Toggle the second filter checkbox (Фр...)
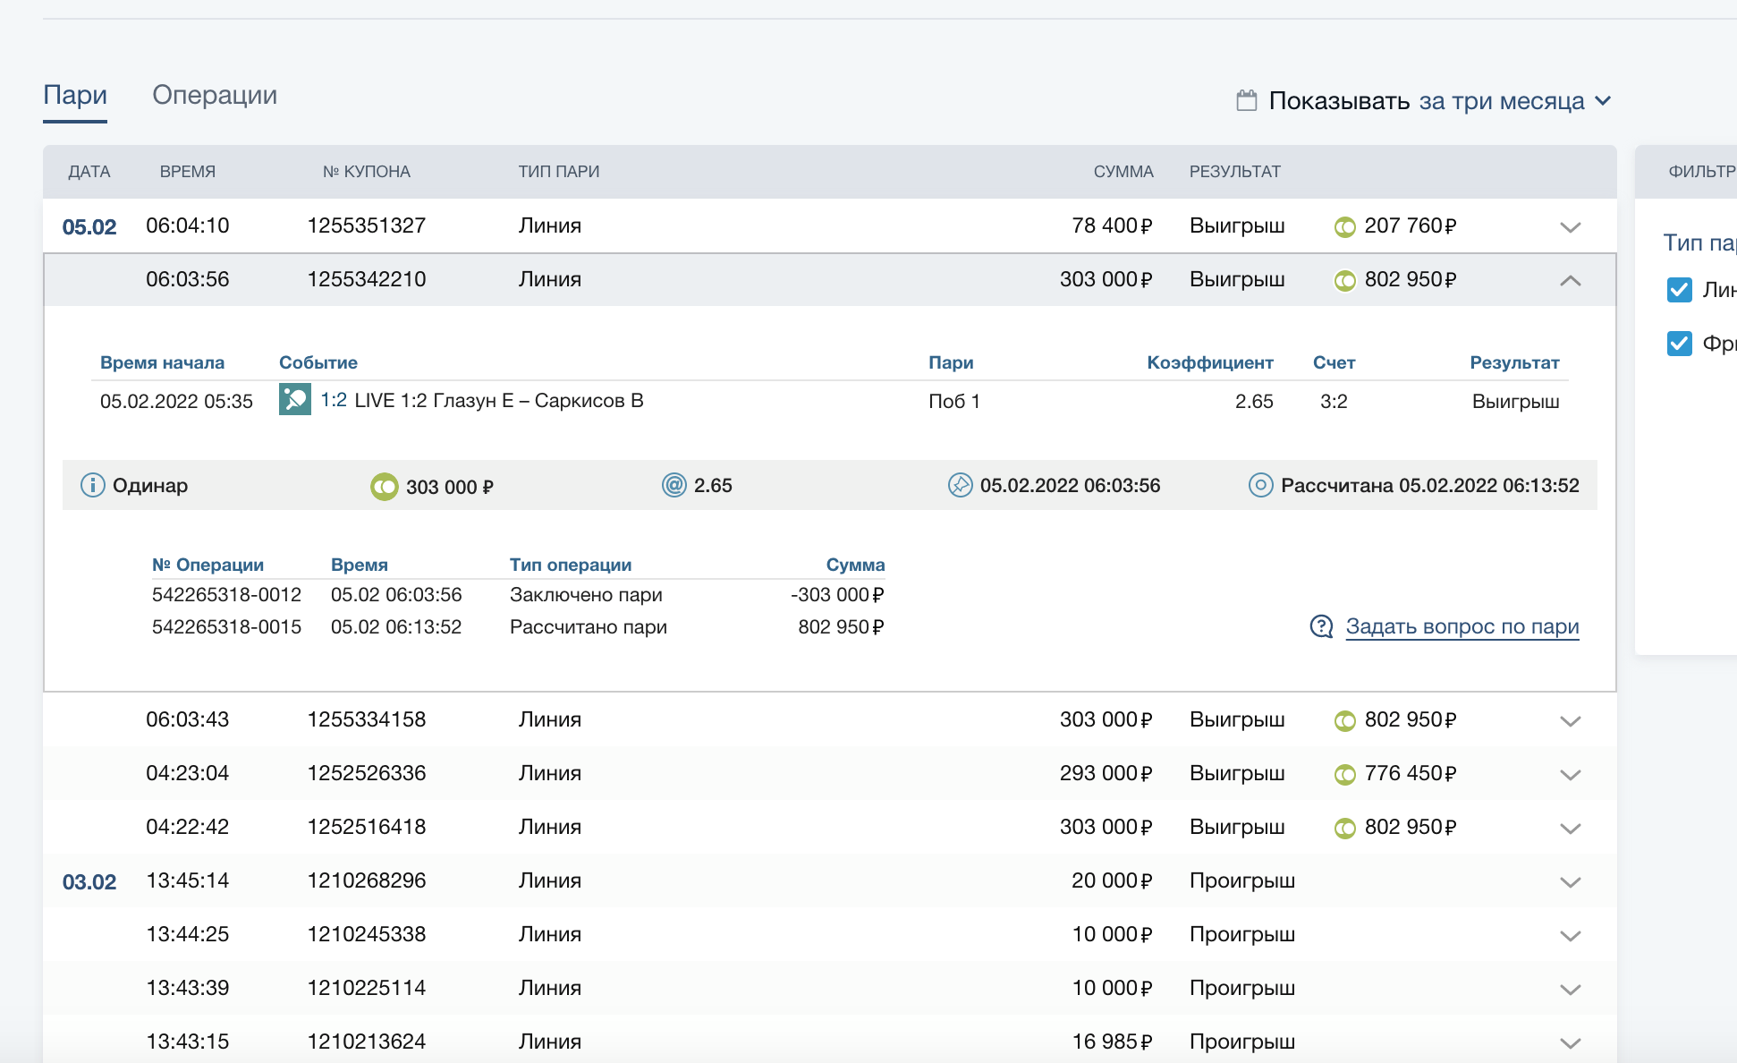This screenshot has height=1063, width=1737. pyautogui.click(x=1679, y=344)
